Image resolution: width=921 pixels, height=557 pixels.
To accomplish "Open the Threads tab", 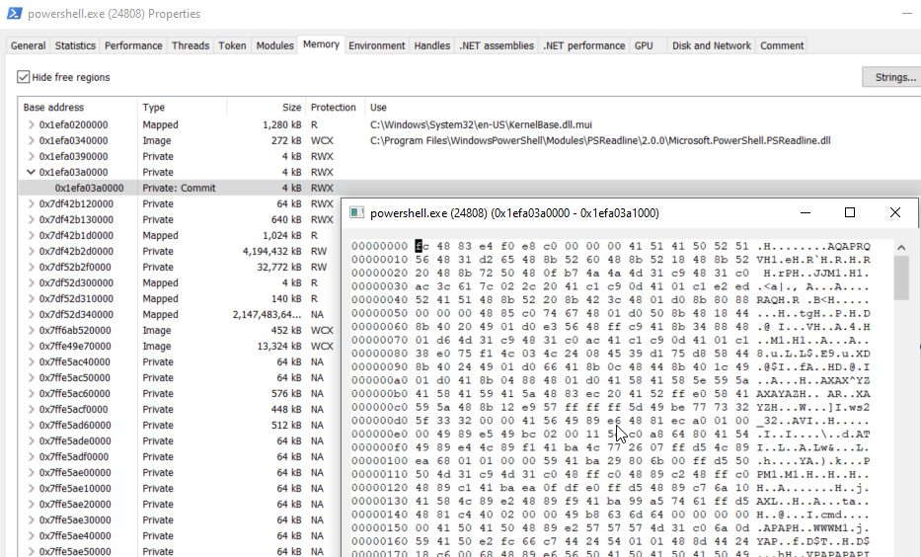I will click(191, 45).
